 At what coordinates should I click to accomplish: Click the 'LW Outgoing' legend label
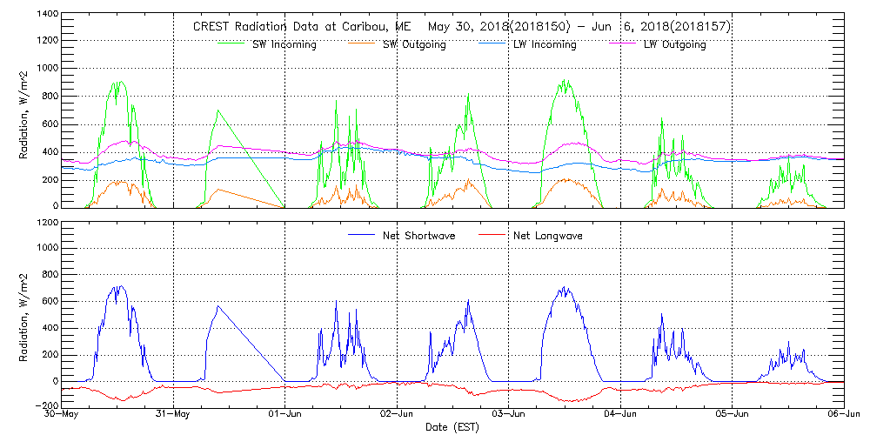pos(676,45)
